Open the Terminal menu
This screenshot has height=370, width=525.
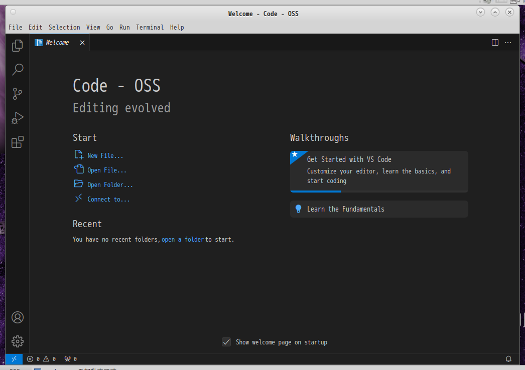(150, 28)
